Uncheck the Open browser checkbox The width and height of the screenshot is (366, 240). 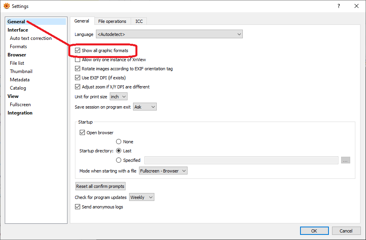point(82,133)
